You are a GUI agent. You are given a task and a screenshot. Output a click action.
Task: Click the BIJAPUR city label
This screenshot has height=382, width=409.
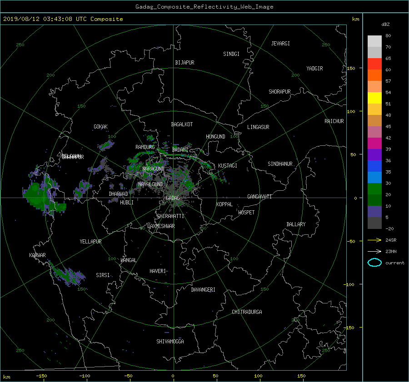(185, 63)
